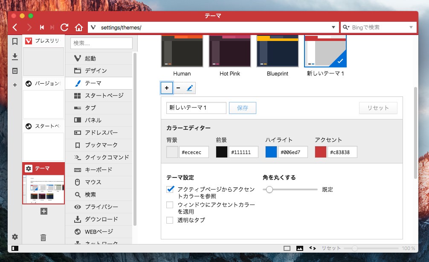Open the downloads panel icon
Viewport: 429px width, 262px height.
[x=15, y=56]
